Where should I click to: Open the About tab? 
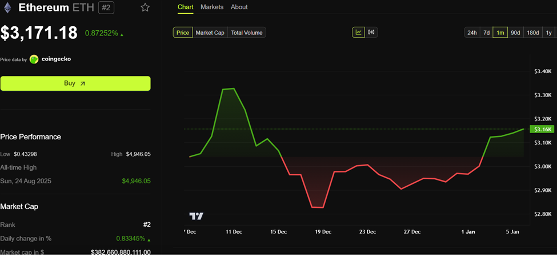pyautogui.click(x=239, y=7)
